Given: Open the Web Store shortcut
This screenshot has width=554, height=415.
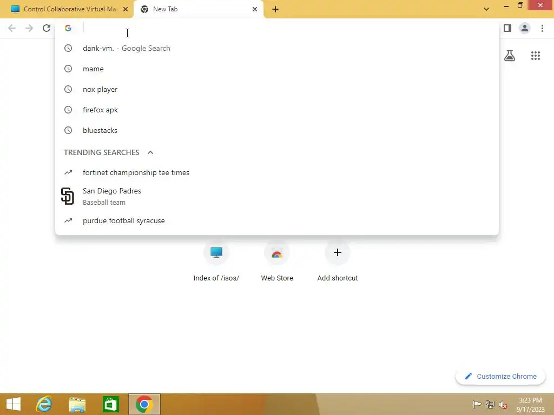Looking at the screenshot, I should point(277,260).
